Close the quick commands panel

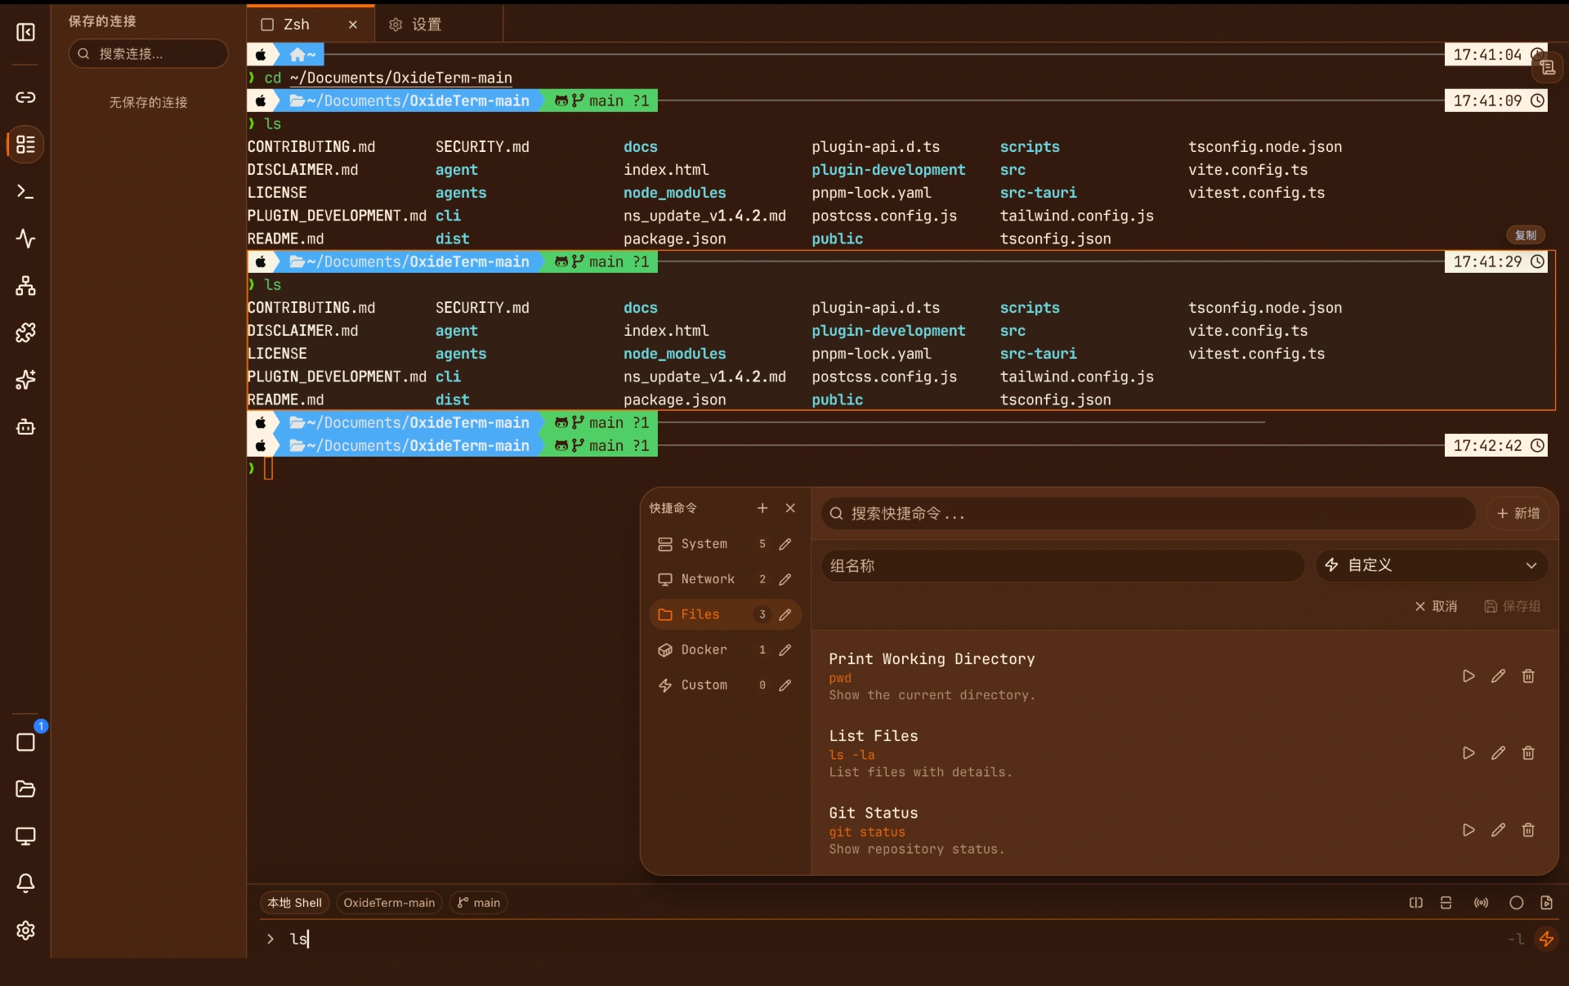click(x=790, y=508)
